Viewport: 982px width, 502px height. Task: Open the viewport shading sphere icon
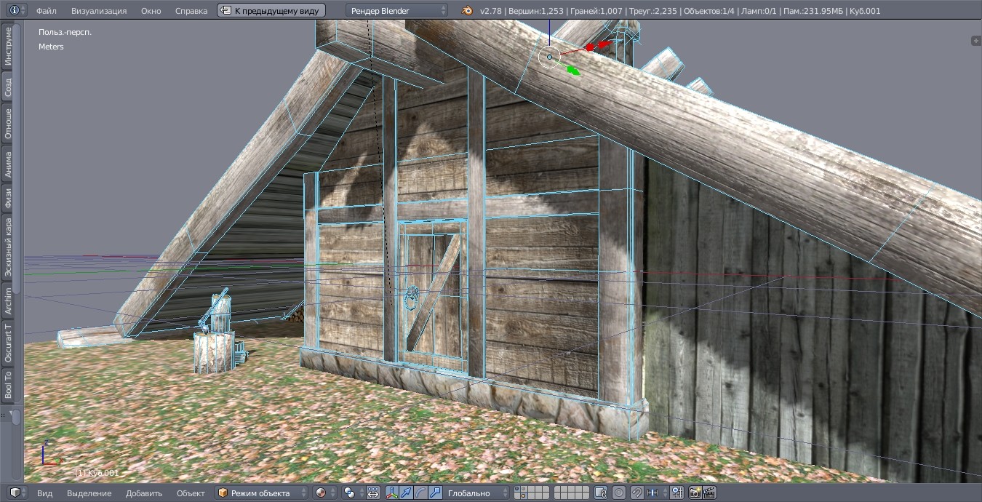(x=322, y=493)
